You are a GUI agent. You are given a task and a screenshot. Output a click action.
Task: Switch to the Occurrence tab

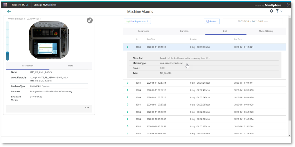pos(143,31)
